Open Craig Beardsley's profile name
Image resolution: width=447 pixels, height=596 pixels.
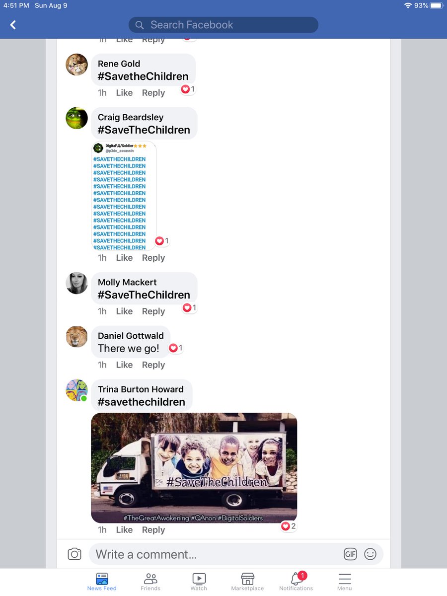(x=131, y=117)
